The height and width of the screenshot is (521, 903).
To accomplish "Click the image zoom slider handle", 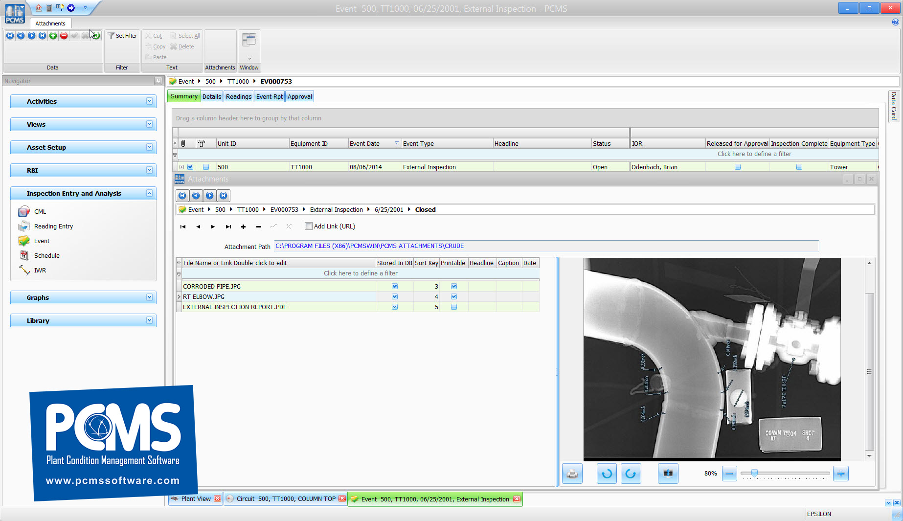I will tap(754, 473).
